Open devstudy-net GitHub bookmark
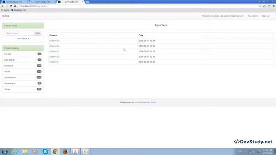The image size is (276, 155). [x=19, y=10]
